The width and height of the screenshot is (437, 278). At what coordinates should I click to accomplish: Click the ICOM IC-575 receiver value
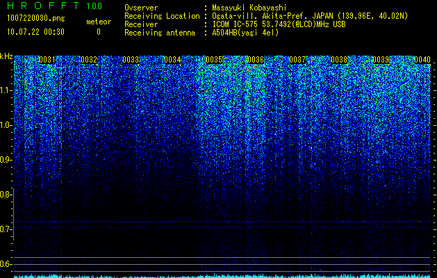tap(279, 24)
